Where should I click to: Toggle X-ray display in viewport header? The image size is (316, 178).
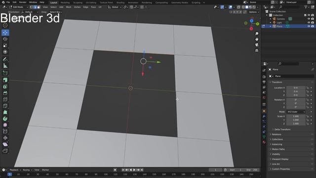[238, 7]
